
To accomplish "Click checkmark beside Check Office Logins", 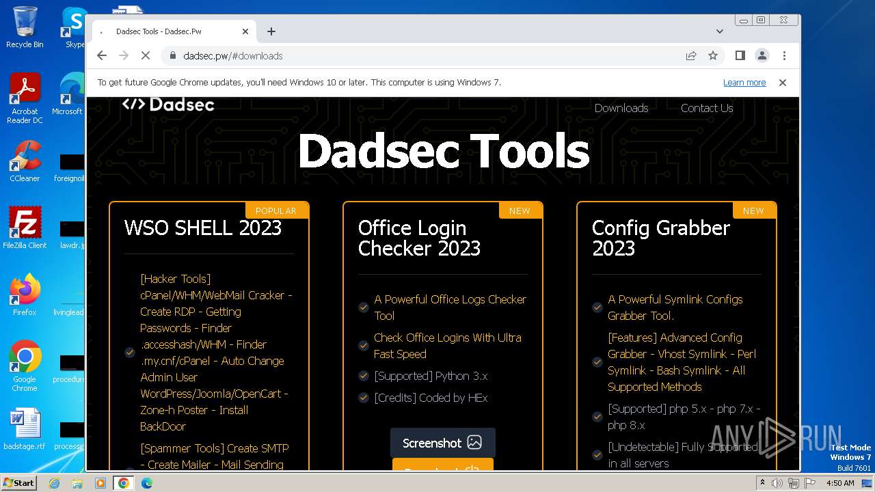I will (x=364, y=346).
